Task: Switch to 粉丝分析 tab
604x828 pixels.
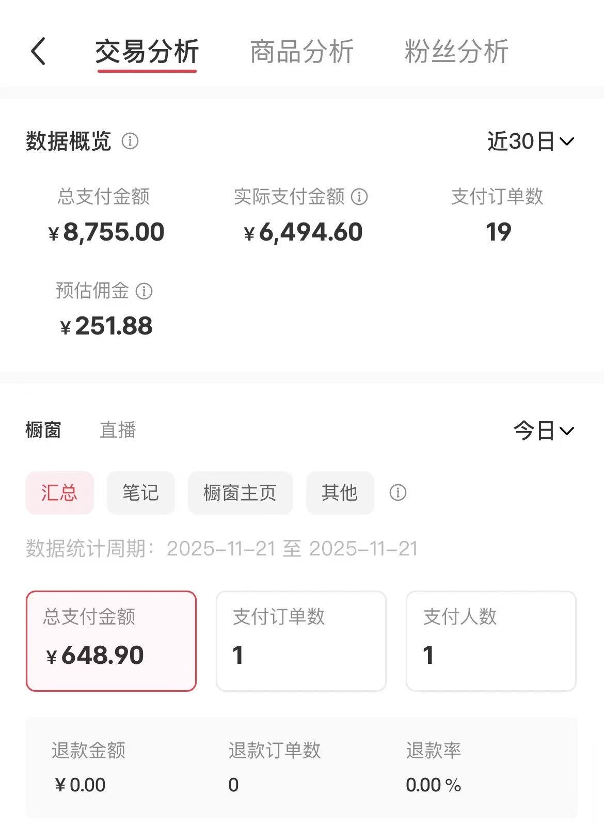Action: [456, 52]
